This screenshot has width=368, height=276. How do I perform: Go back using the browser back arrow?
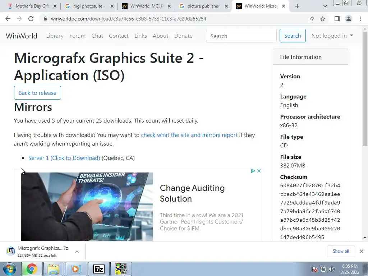(x=8, y=19)
